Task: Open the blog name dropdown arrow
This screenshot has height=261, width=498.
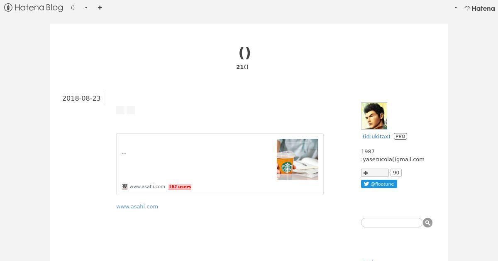Action: (86, 8)
